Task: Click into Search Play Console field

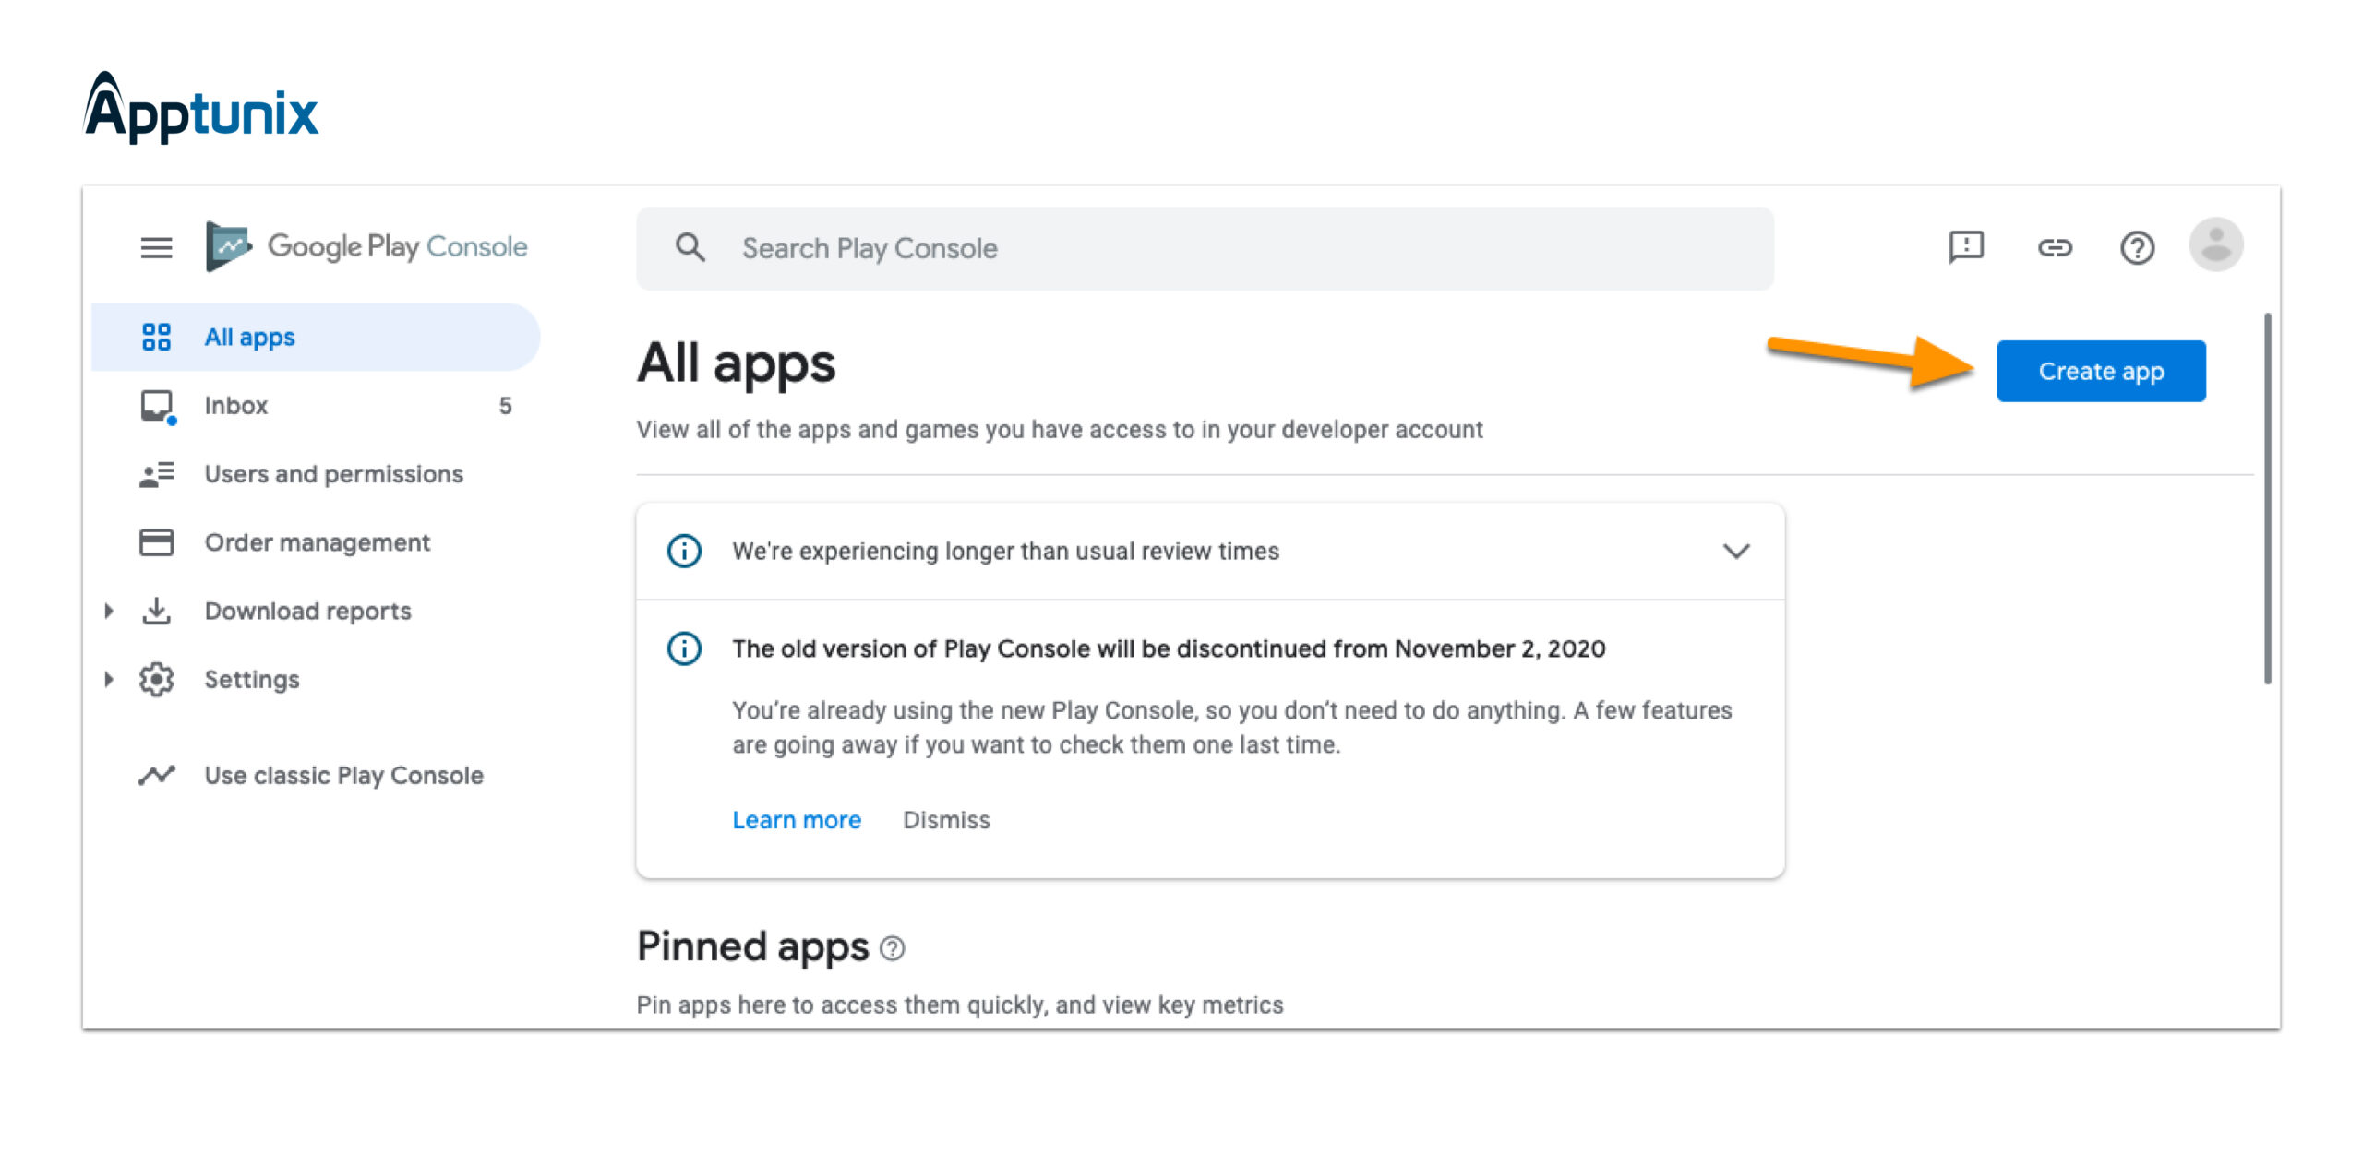Action: [1200, 248]
